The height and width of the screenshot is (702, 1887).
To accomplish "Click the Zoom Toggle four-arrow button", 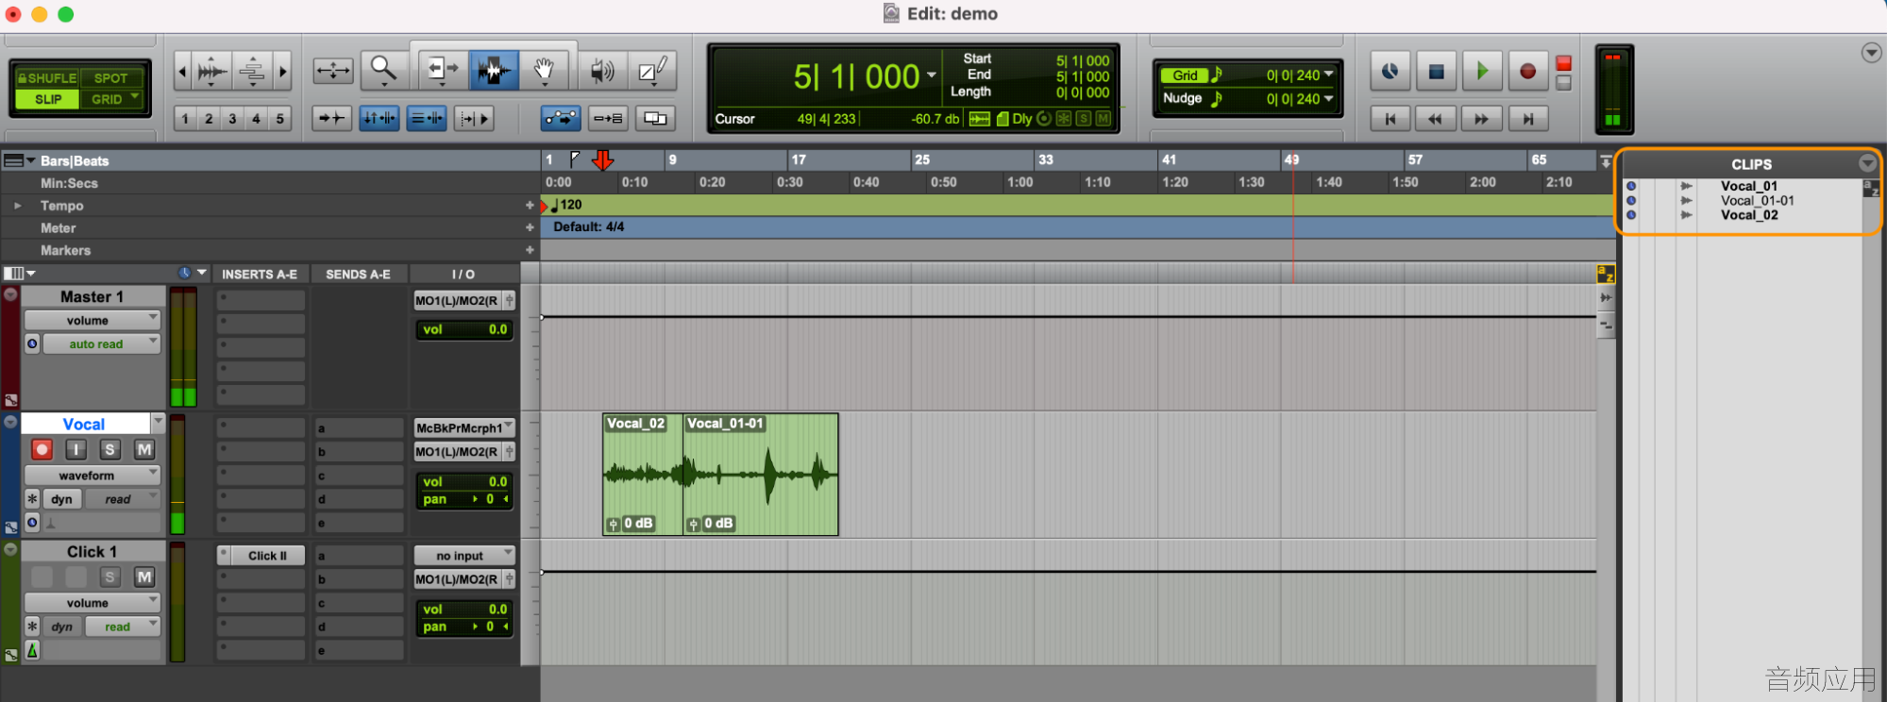I will coord(333,70).
